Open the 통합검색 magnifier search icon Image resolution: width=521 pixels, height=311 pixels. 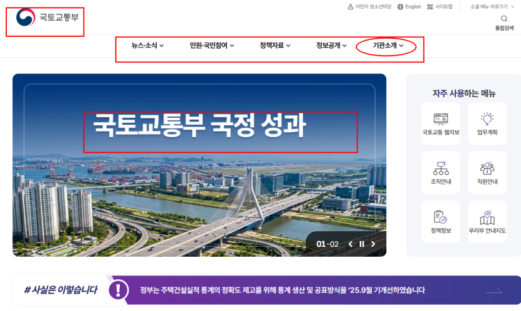click(504, 19)
